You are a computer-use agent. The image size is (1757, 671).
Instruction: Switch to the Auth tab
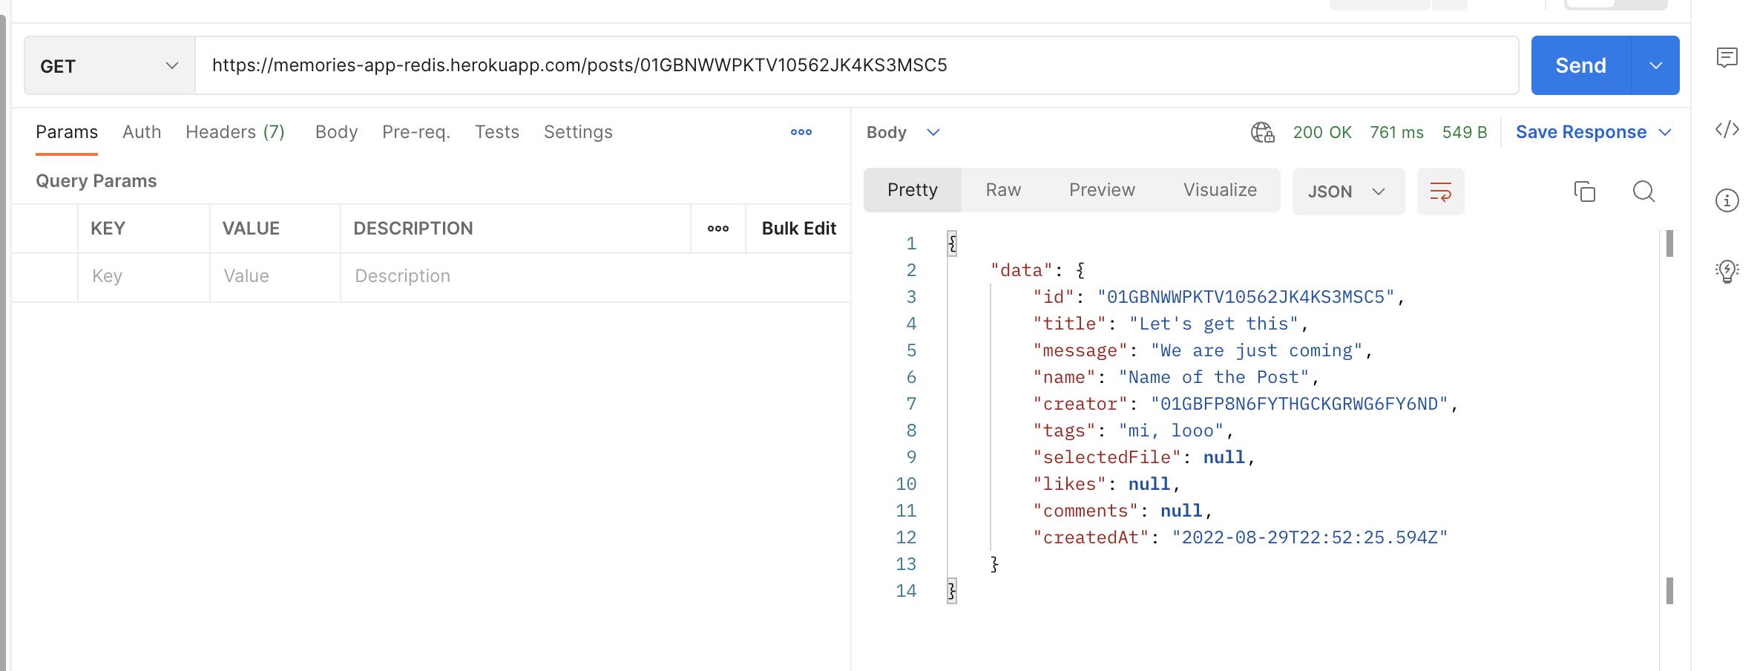[142, 132]
